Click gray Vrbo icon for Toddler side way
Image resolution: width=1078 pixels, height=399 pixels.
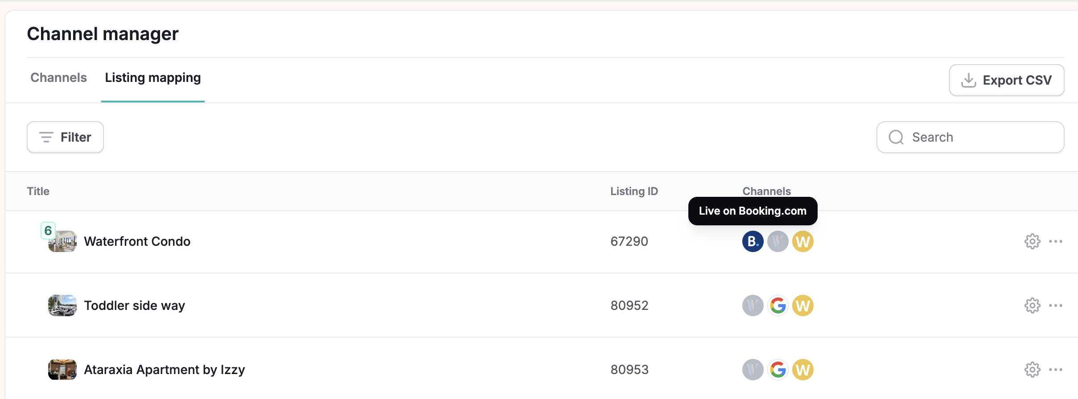point(753,305)
